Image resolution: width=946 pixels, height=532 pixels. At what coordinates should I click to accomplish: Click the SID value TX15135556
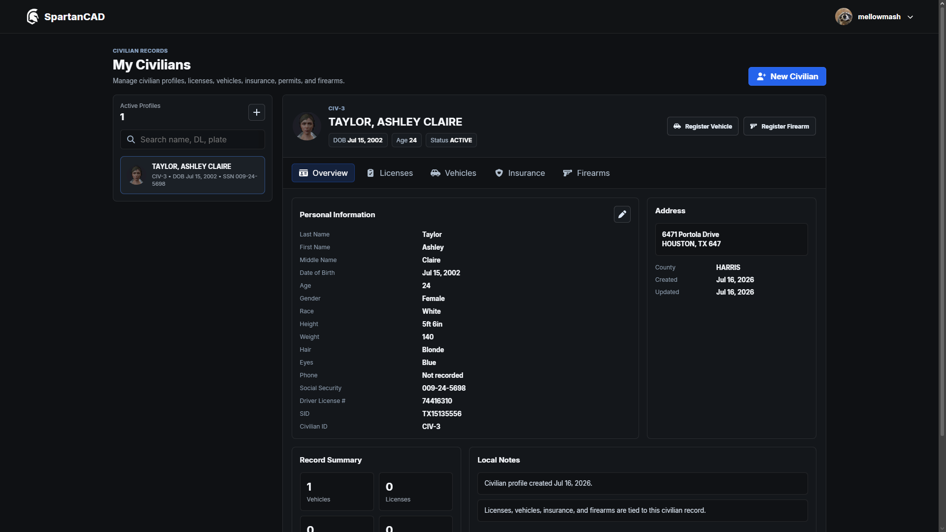point(442,414)
